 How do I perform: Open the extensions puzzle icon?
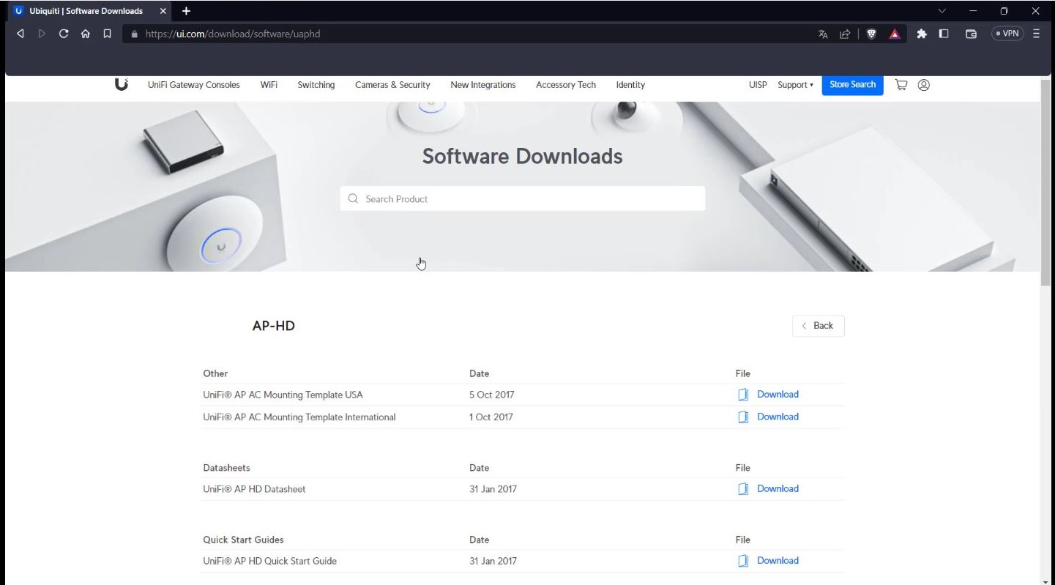point(922,34)
